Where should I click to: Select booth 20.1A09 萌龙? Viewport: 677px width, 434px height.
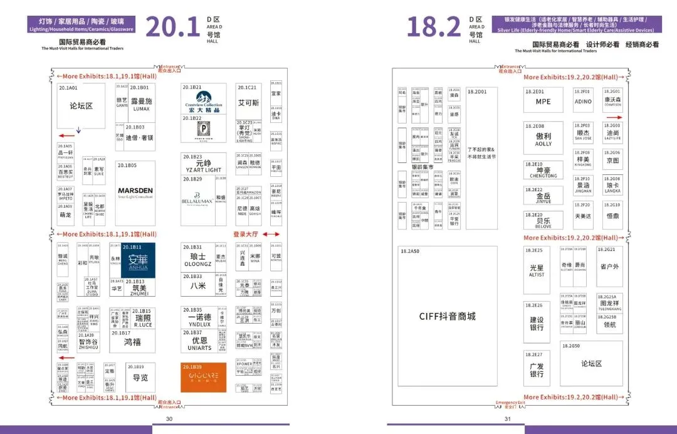click(x=66, y=214)
